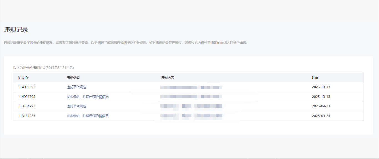Open blurred violation content for record 114009392

[x=191, y=87]
